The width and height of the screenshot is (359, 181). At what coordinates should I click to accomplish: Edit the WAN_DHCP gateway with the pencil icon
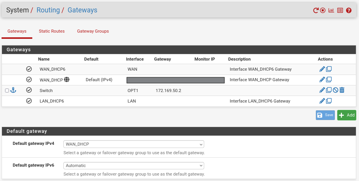coord(322,80)
